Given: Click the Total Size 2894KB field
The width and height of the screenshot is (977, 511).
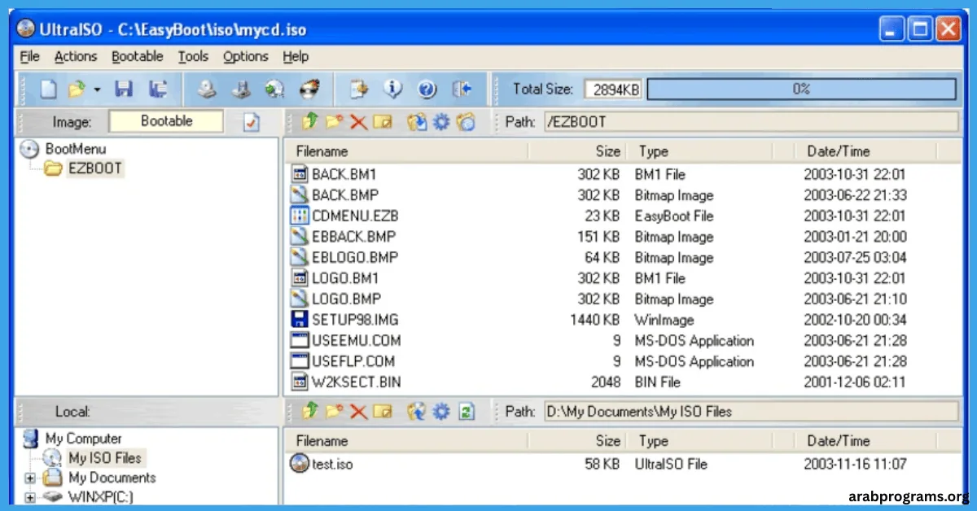Looking at the screenshot, I should pos(613,90).
